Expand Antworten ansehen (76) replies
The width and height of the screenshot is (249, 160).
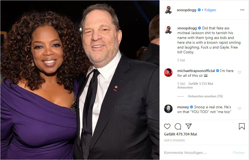point(205,96)
